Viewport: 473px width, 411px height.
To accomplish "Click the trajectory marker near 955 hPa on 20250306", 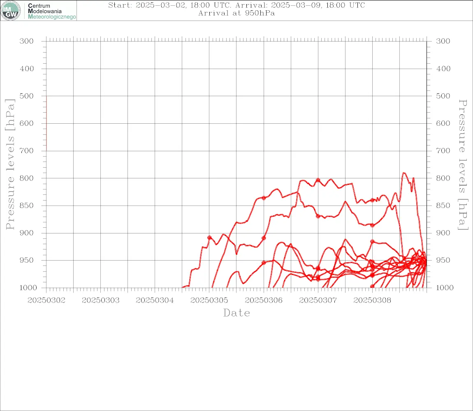I will click(x=264, y=263).
